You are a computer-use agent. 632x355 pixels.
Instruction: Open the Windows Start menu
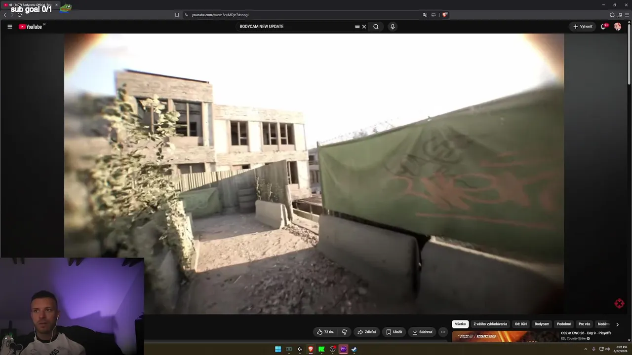(x=278, y=349)
